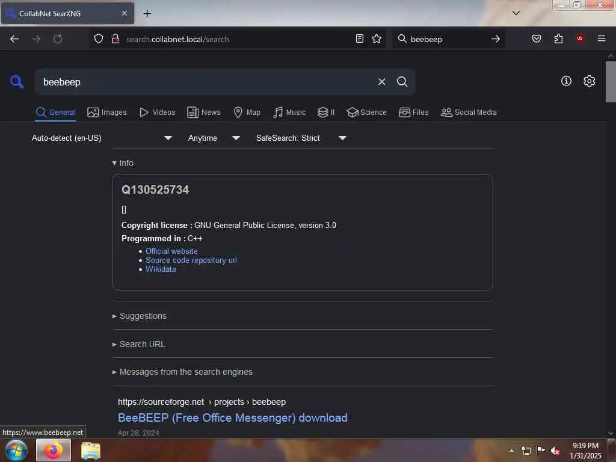Image resolution: width=616 pixels, height=462 pixels.
Task: Open the About info icon
Action: (x=565, y=81)
